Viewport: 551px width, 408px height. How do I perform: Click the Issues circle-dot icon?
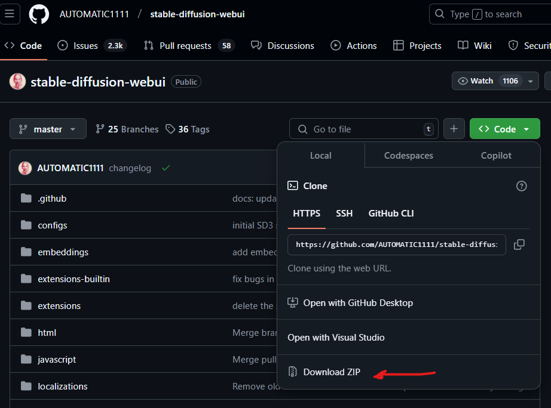(x=63, y=45)
